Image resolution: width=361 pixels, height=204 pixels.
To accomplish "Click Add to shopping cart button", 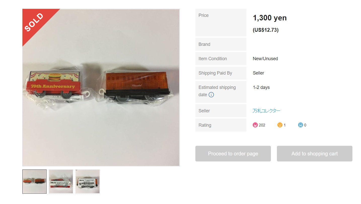I will tap(315, 154).
